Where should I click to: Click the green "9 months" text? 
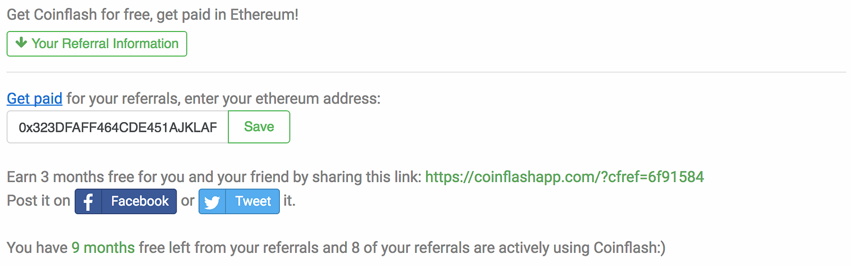103,247
